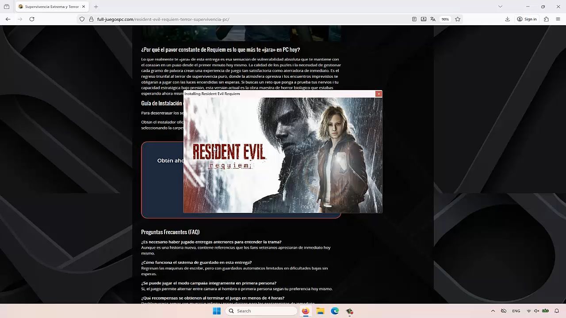Show hidden system tray icons
Viewport: 566px width, 318px height.
[493, 311]
